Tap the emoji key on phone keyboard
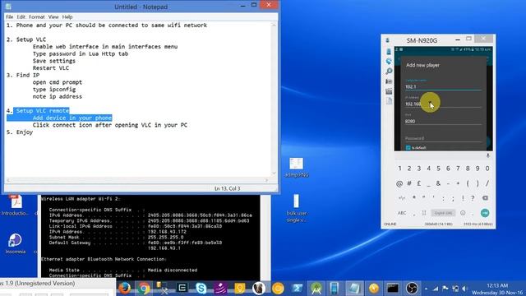Viewport: 526px width, 296px height. pyautogui.click(x=463, y=213)
